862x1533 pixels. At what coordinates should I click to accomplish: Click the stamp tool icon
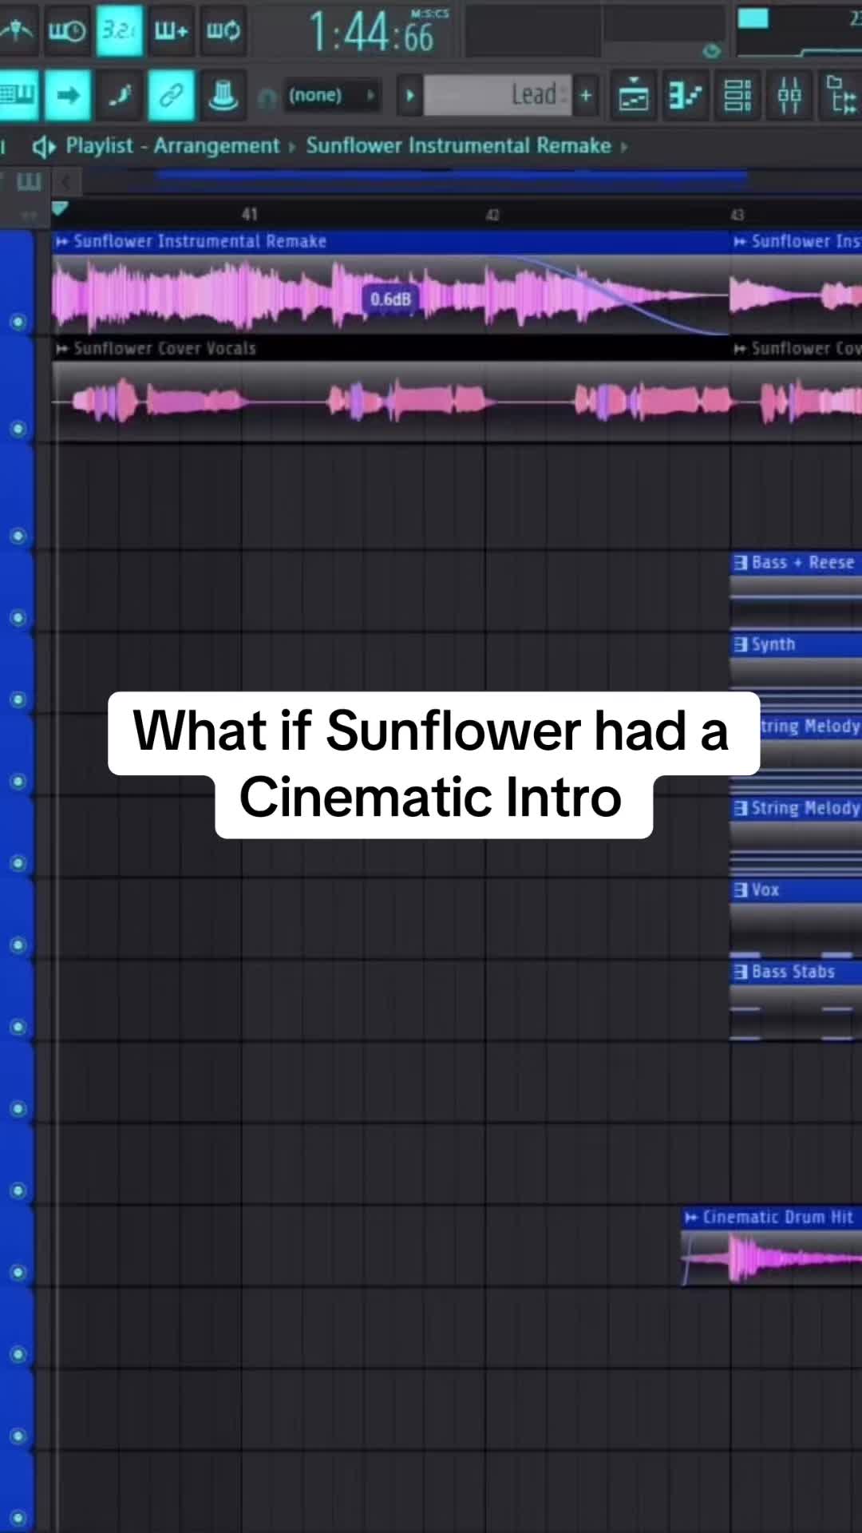tap(223, 96)
